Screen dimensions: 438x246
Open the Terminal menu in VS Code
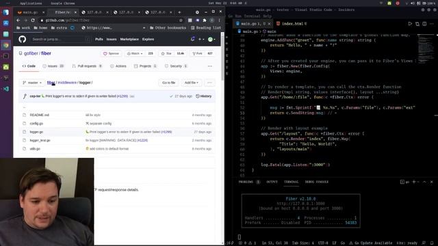[252, 16]
